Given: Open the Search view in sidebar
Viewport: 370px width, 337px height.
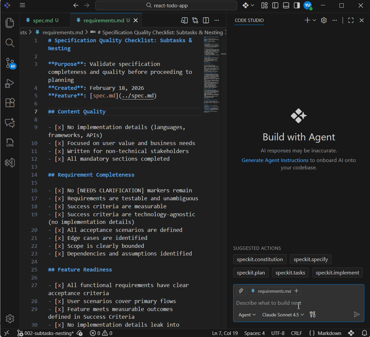Looking at the screenshot, I should [x=10, y=43].
